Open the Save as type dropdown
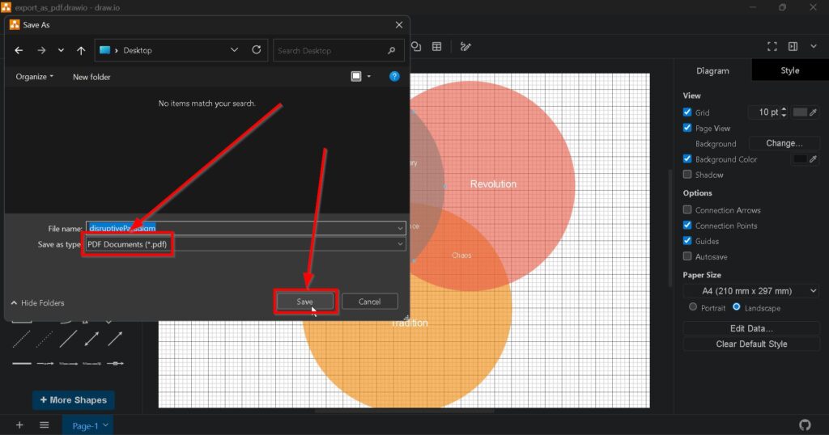 [243, 244]
